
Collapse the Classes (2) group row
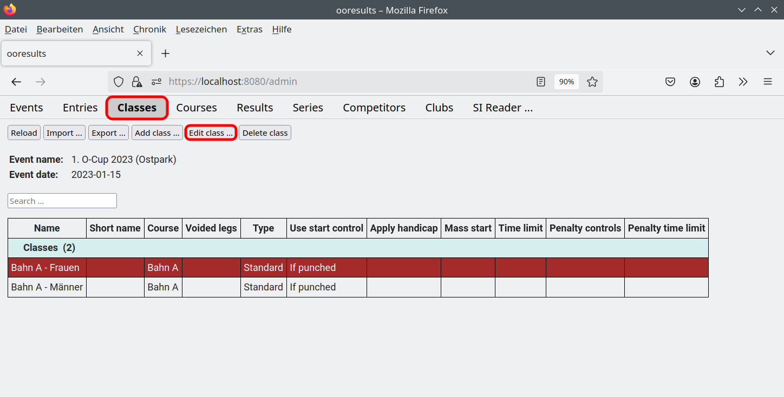[358, 248]
